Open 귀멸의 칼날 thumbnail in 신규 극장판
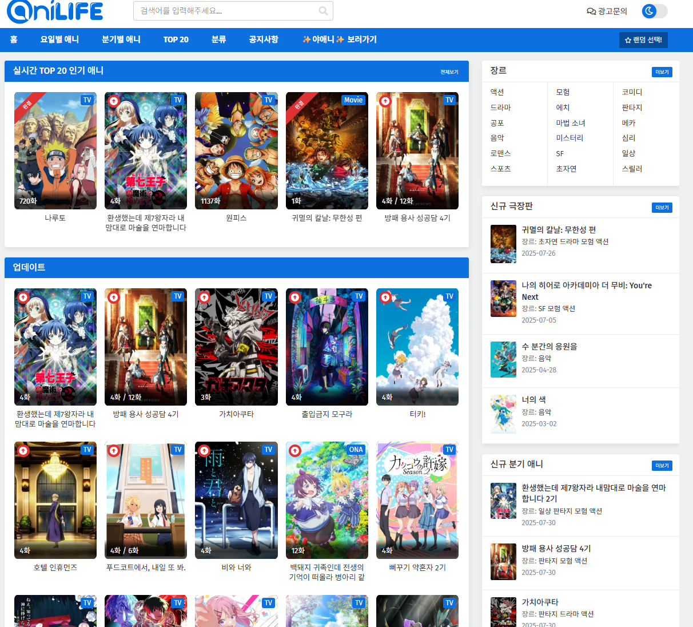Screen dimensions: 693x627 tap(504, 244)
